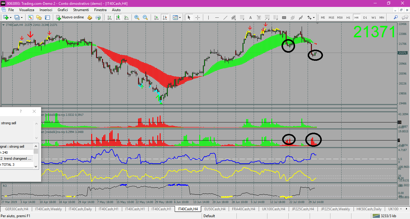Open the arrows objects dropdown arrow
Viewport: 410px width, 219px height.
pos(314,17)
